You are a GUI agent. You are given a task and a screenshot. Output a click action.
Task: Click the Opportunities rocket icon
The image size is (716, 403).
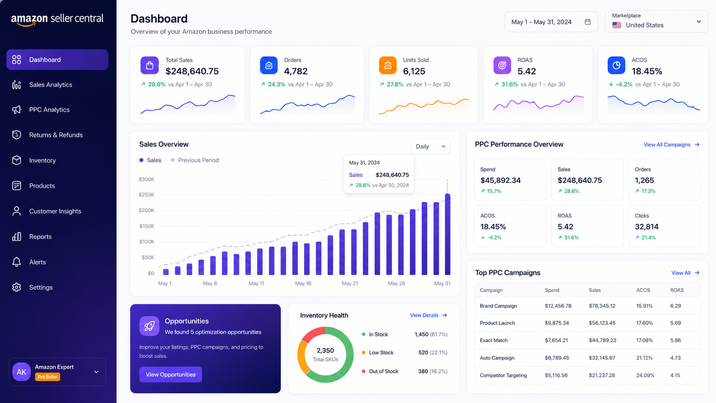[x=149, y=326]
